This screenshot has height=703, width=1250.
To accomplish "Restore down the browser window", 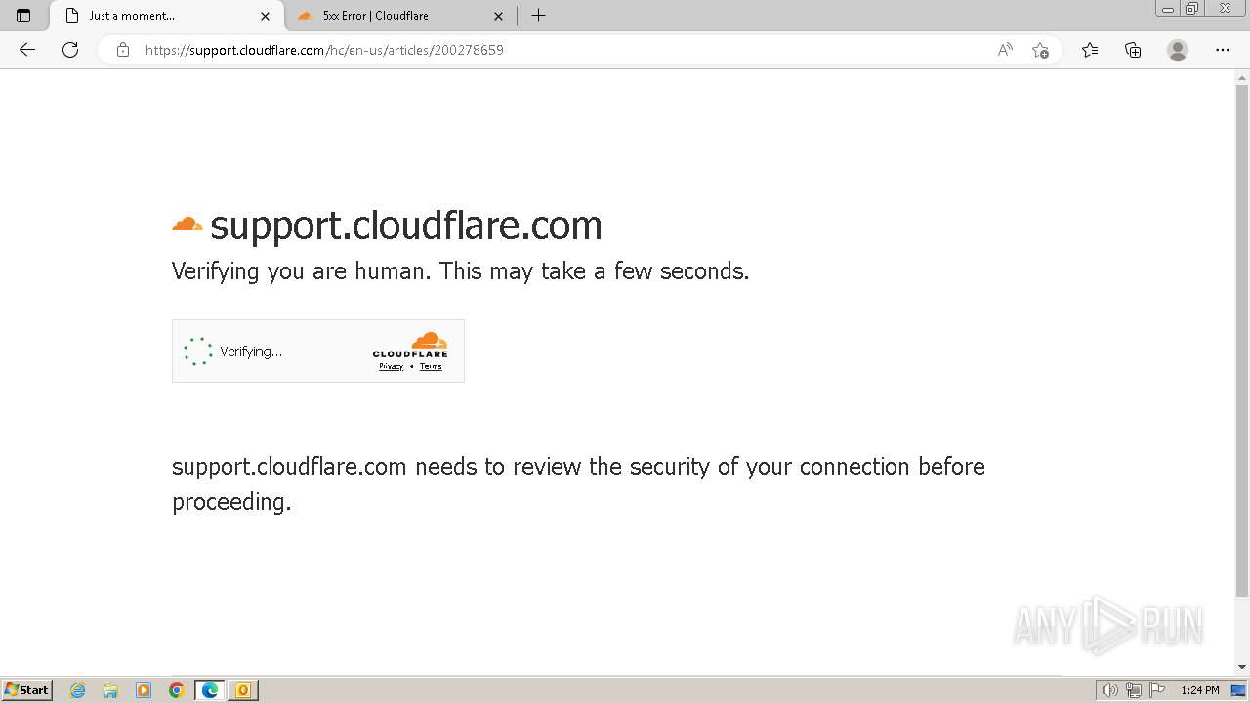I will pos(1191,9).
